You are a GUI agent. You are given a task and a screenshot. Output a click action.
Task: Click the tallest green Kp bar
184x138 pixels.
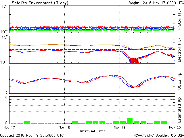pos(130,121)
